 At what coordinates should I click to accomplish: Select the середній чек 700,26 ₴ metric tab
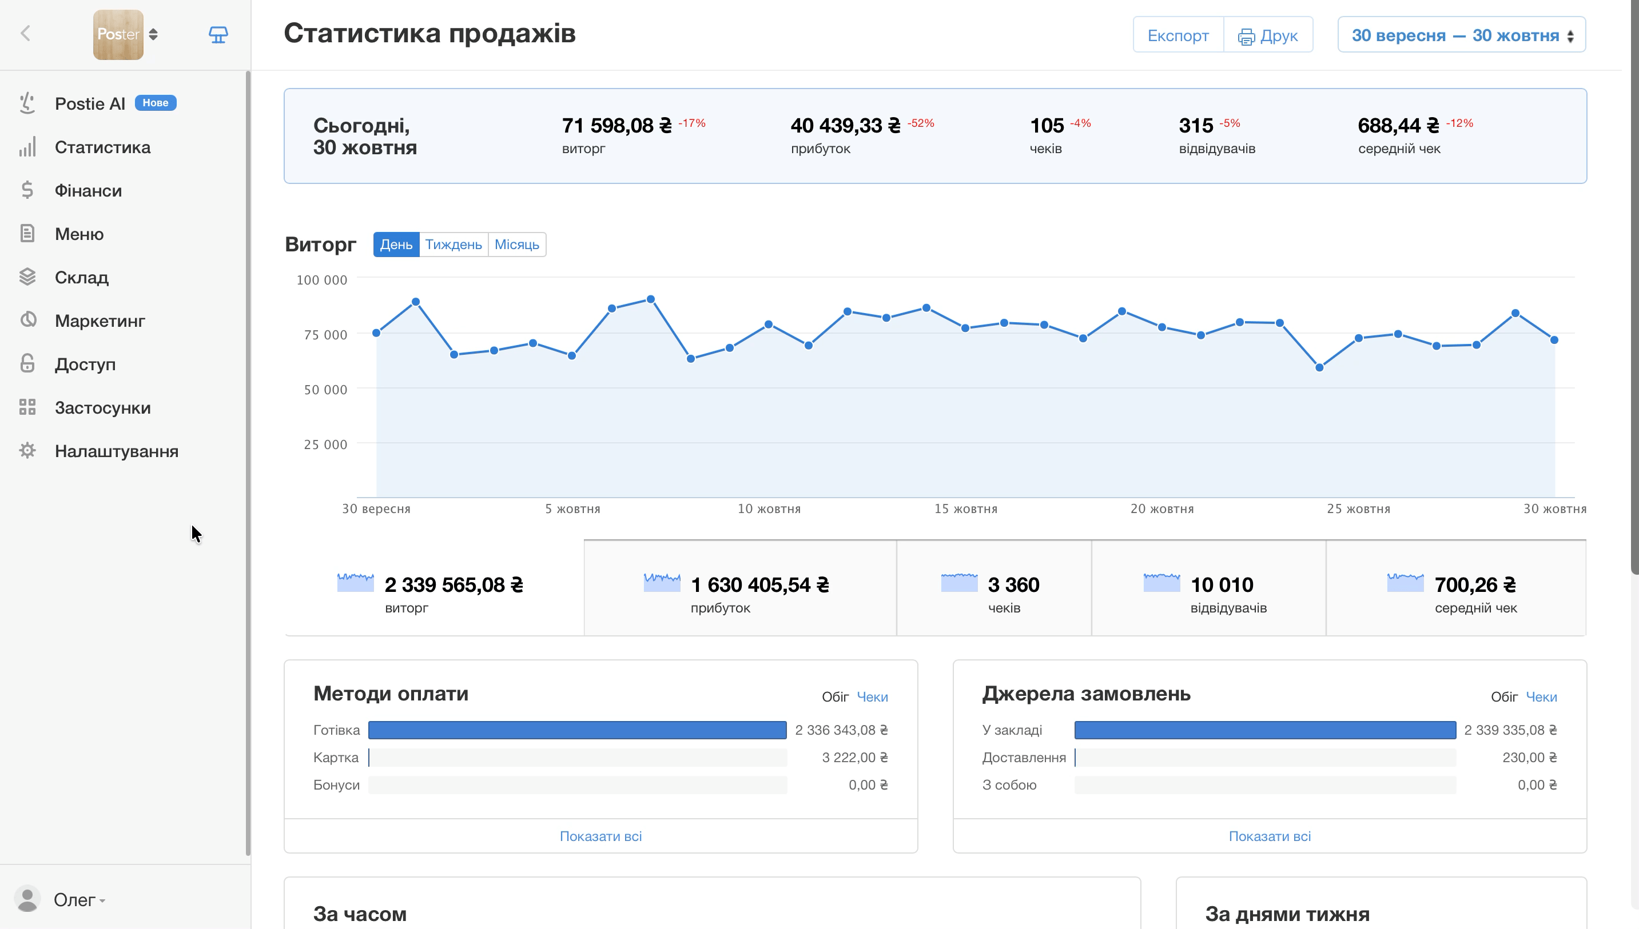point(1456,588)
